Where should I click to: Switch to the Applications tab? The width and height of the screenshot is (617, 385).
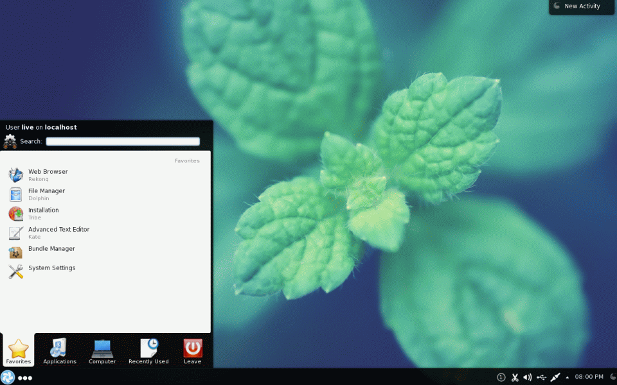pyautogui.click(x=60, y=351)
